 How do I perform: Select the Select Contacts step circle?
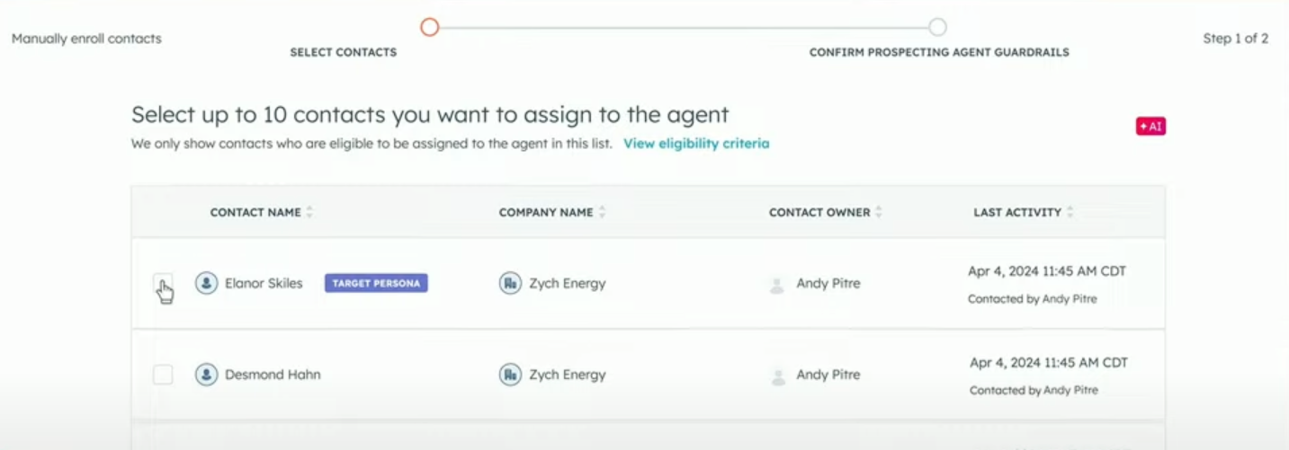430,27
